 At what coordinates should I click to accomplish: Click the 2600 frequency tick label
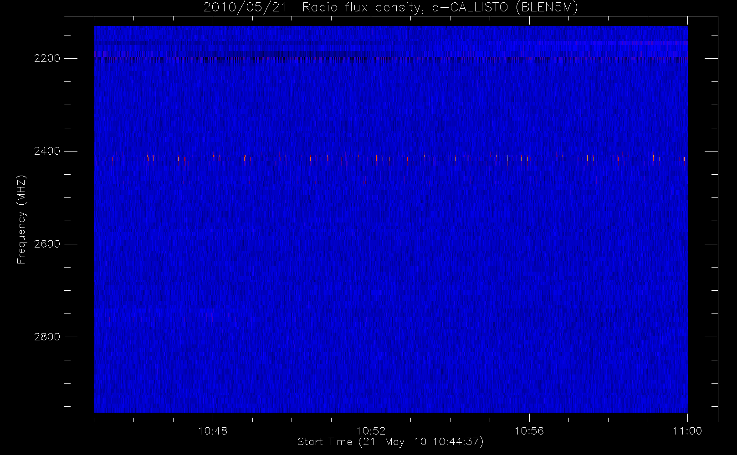tap(47, 244)
